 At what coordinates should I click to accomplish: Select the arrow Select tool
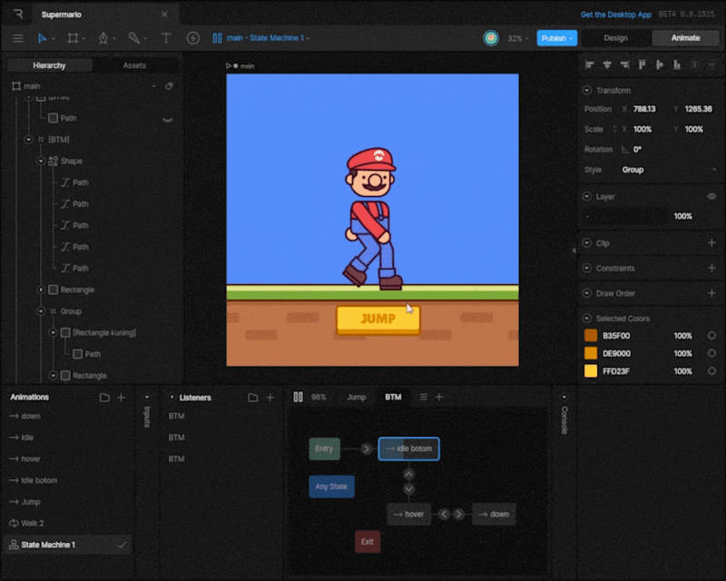42,38
